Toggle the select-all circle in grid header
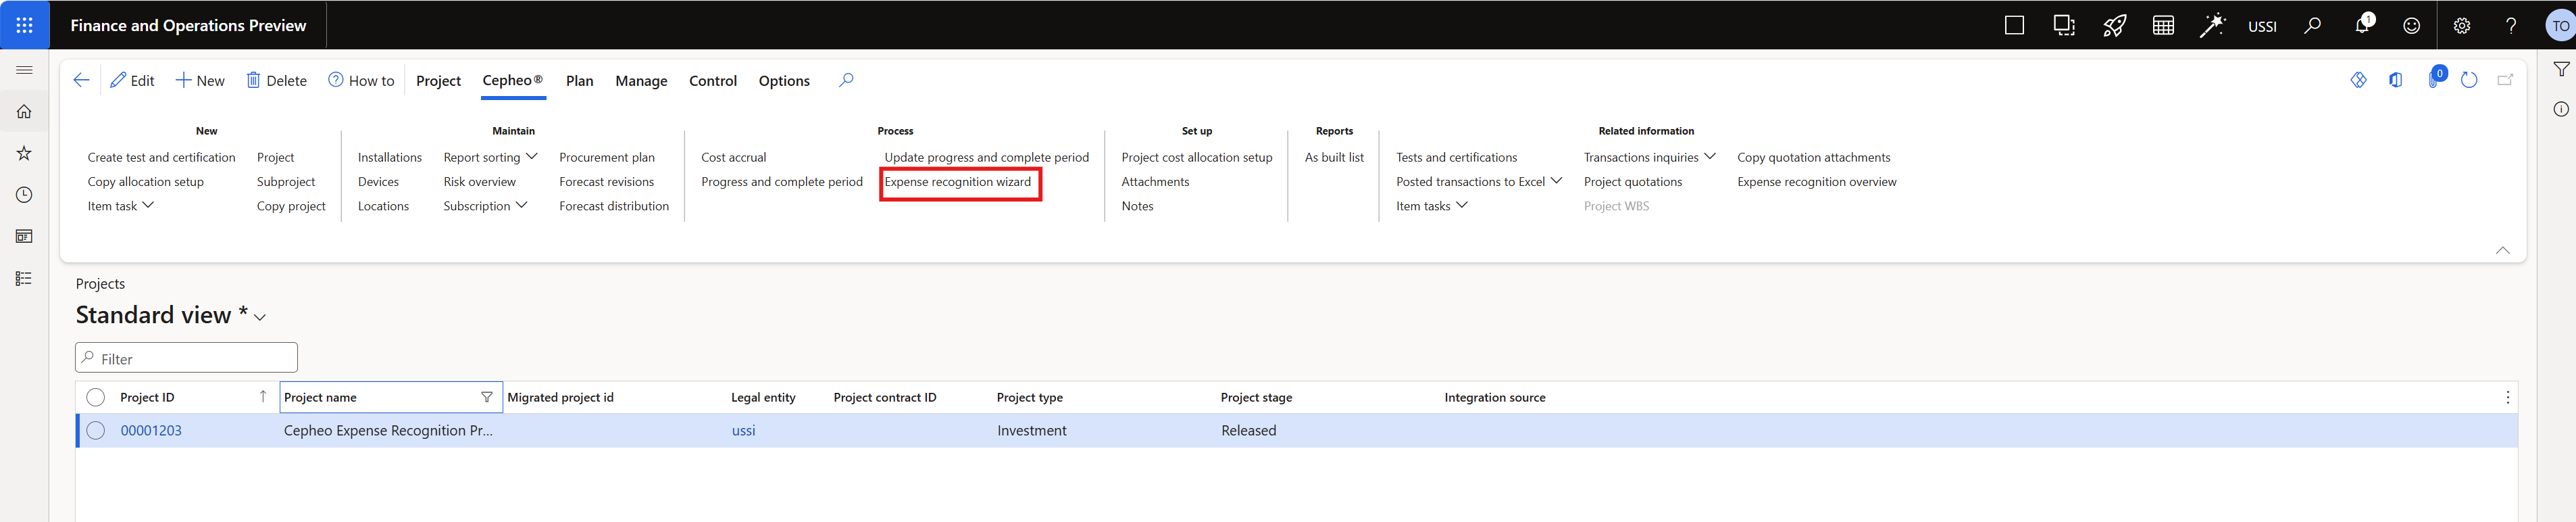The width and height of the screenshot is (2576, 522). pos(96,398)
